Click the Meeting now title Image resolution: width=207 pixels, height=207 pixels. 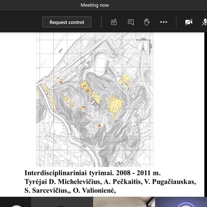[x=95, y=5]
